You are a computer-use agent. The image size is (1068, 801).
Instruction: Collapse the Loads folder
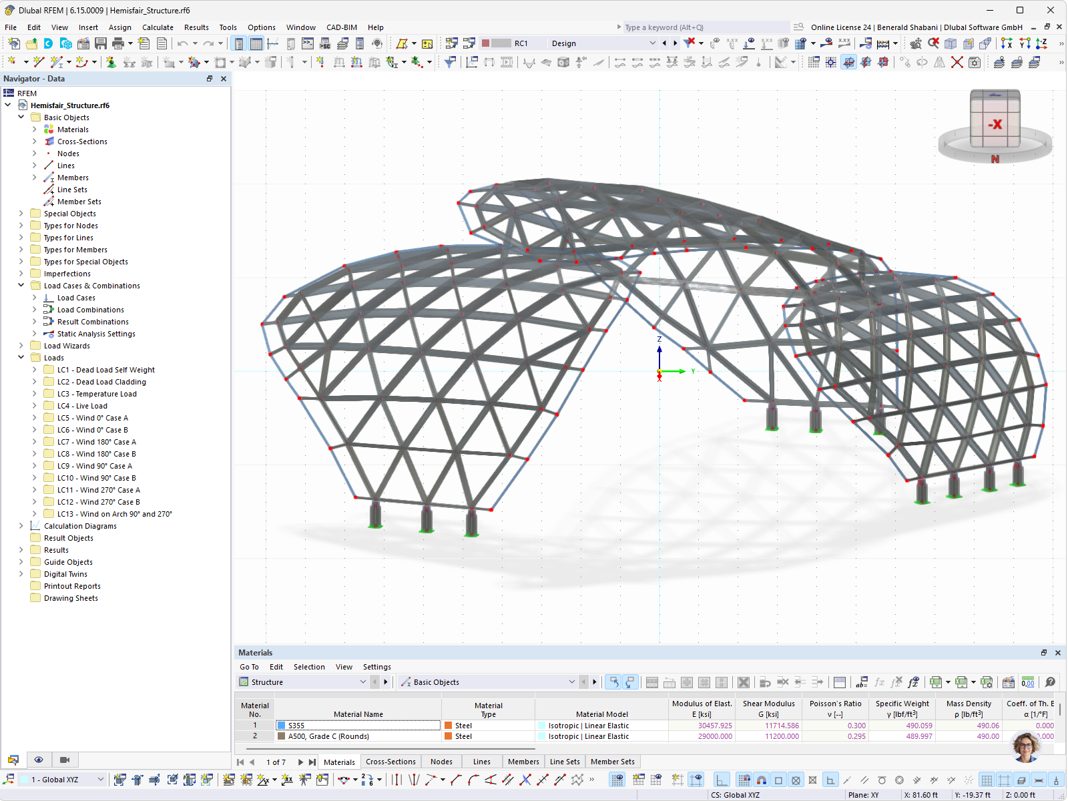(x=21, y=358)
